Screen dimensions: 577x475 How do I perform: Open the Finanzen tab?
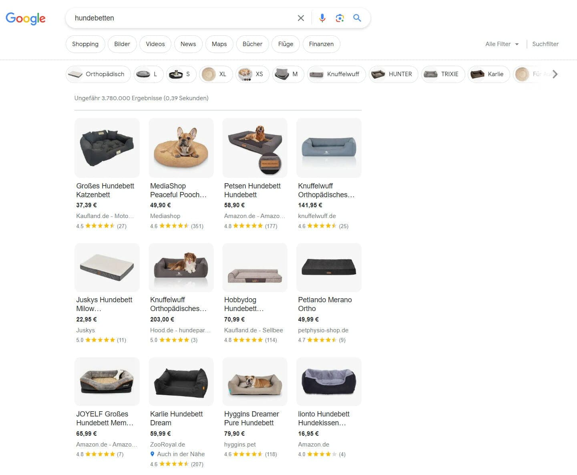321,44
